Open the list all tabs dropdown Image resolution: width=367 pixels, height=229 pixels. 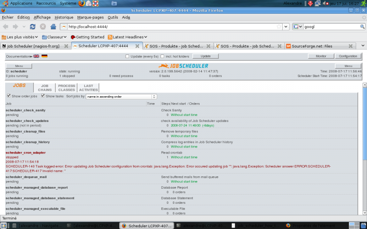click(363, 45)
